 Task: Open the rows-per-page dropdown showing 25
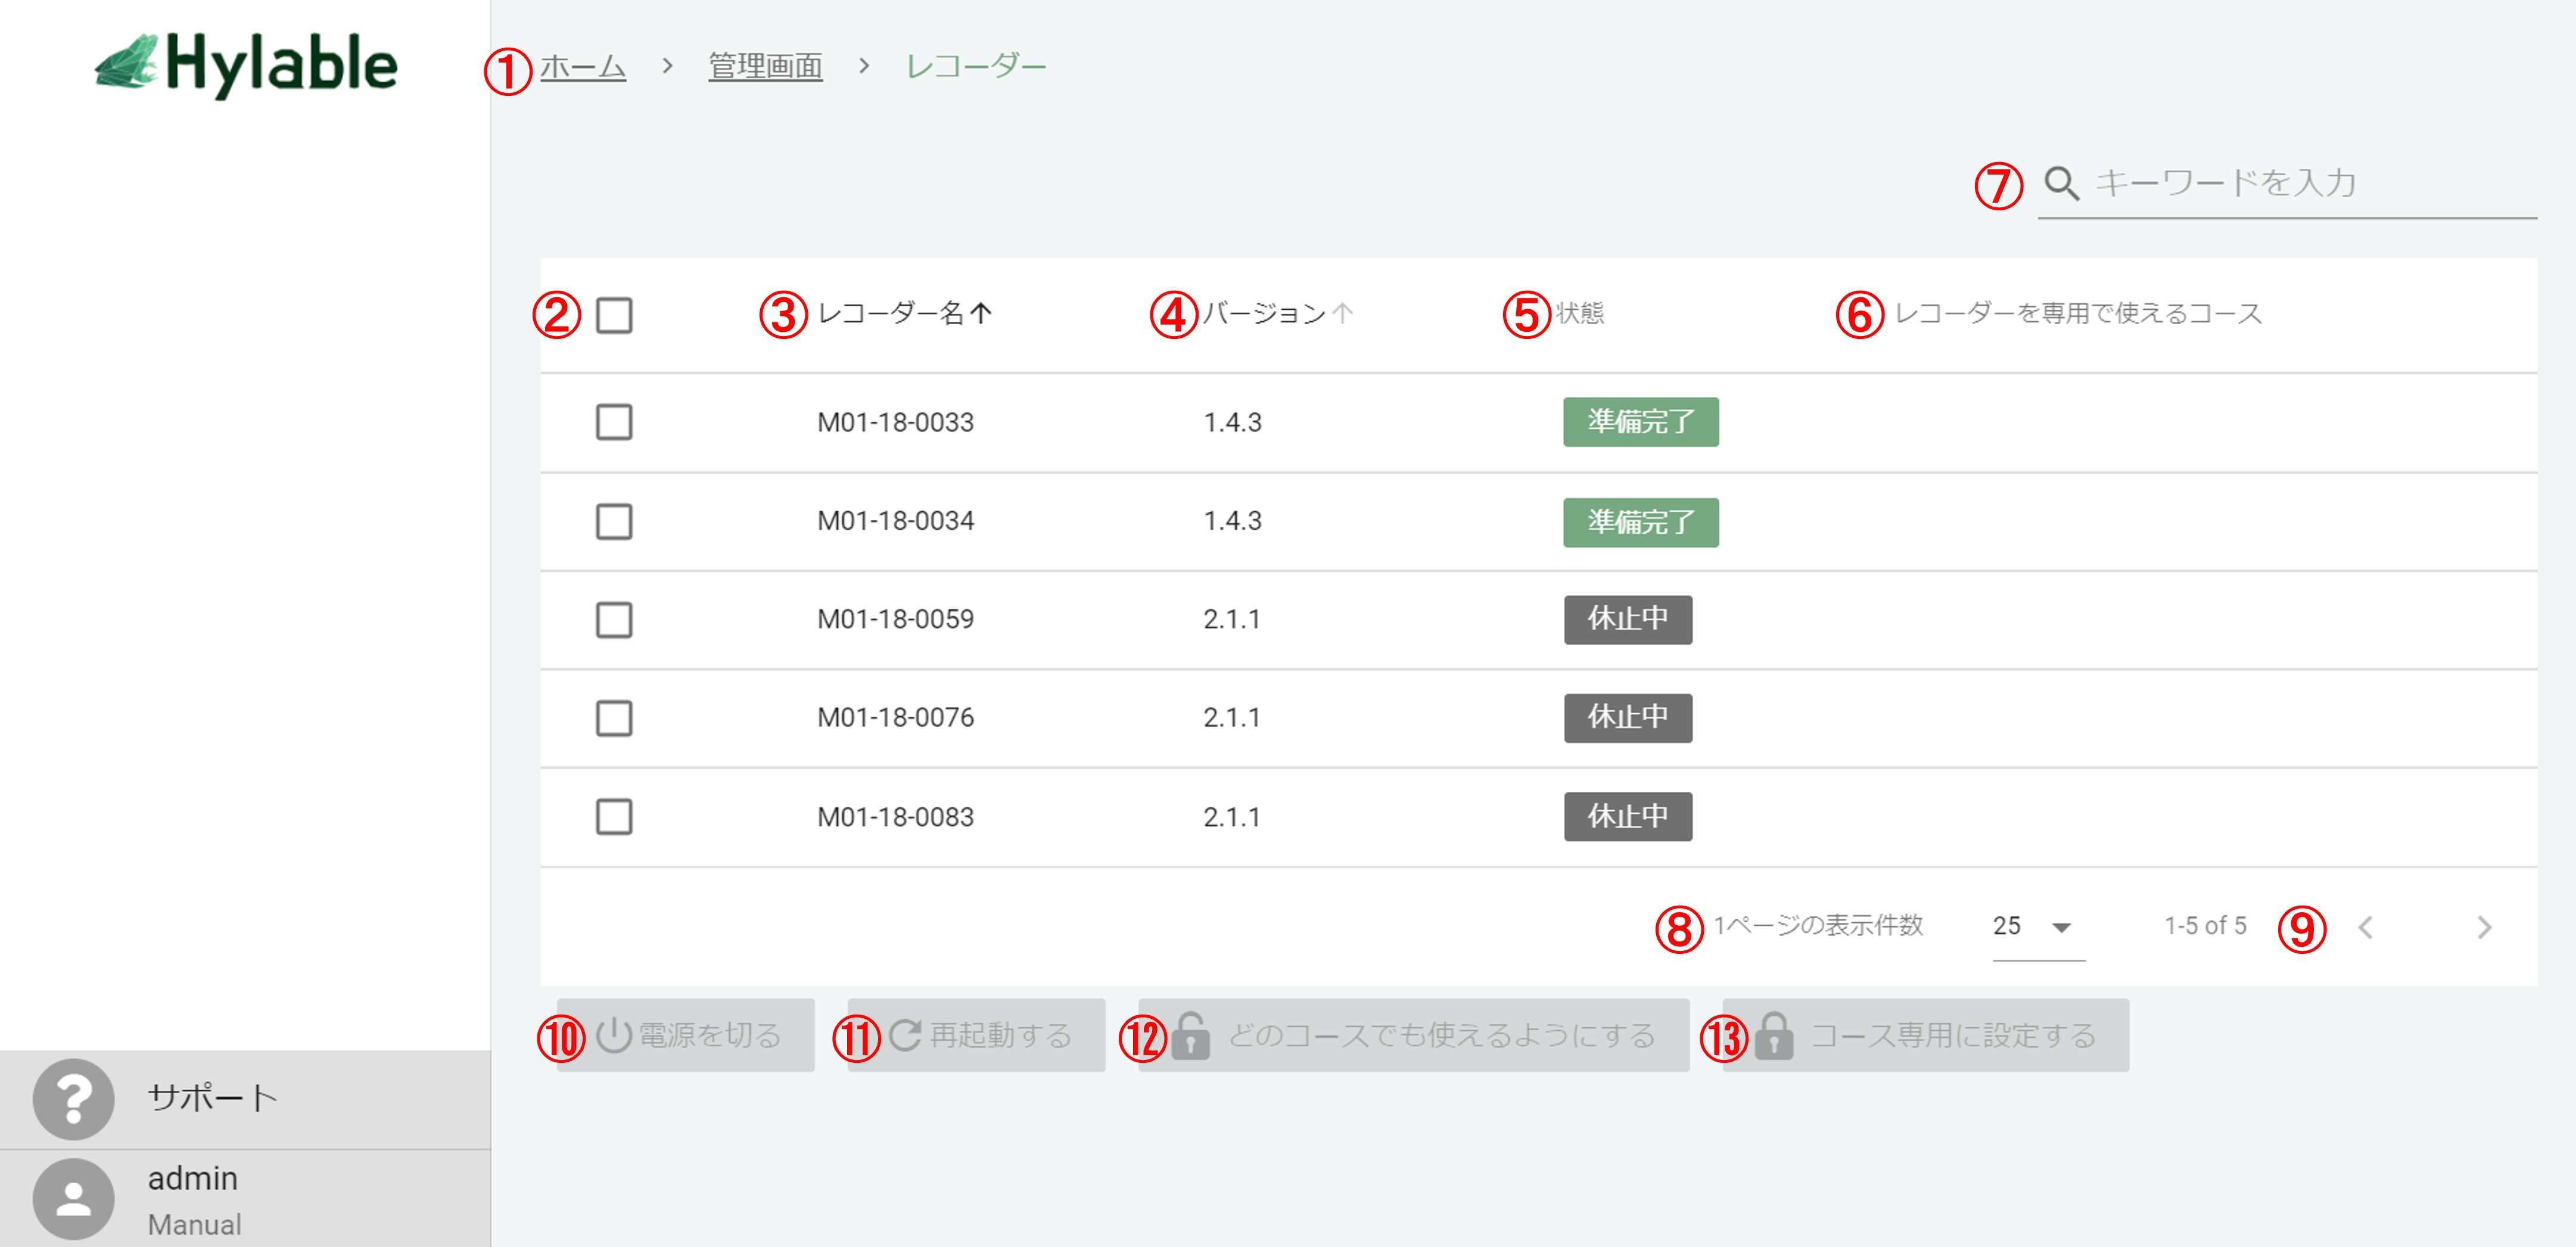coord(2036,927)
